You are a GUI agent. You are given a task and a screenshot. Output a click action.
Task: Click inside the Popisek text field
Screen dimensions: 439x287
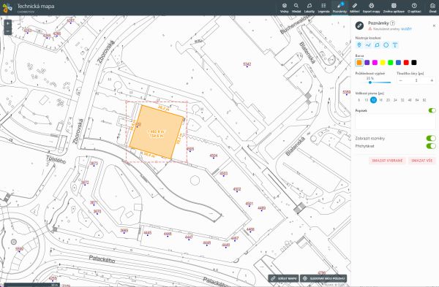[x=395, y=122]
